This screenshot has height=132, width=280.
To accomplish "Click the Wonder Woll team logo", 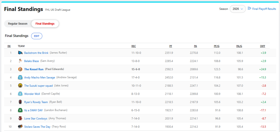I will coord(20,94).
